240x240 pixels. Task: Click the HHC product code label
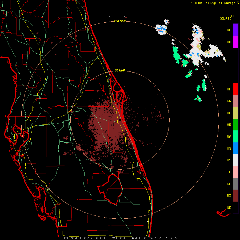pos(234,16)
